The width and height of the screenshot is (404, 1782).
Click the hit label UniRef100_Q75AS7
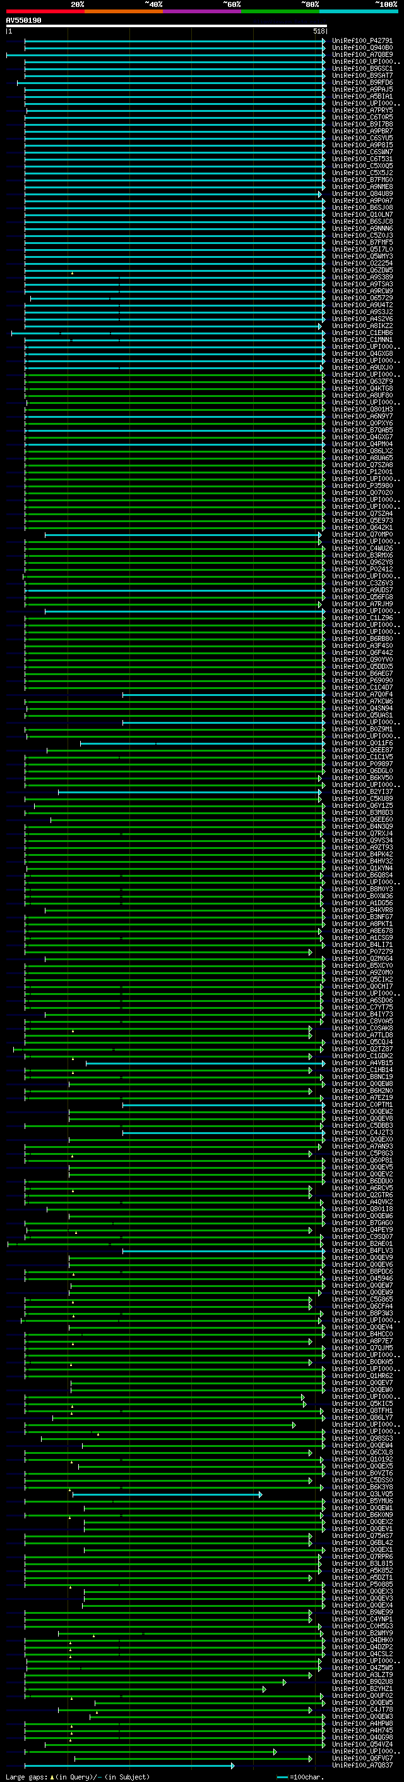pos(362,1535)
